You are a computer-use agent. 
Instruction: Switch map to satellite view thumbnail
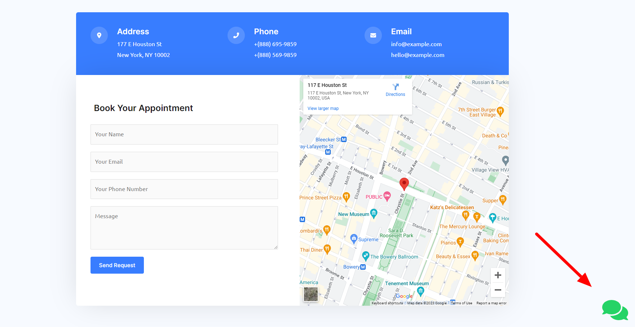point(311,294)
